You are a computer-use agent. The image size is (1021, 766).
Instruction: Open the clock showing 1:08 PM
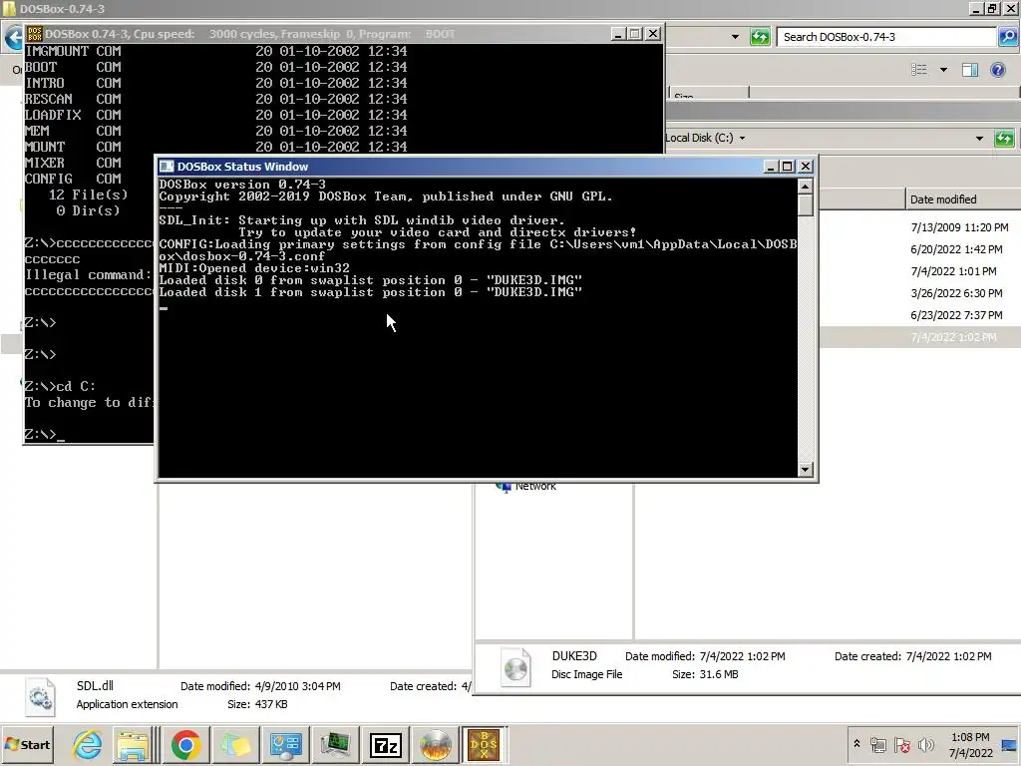[970, 744]
